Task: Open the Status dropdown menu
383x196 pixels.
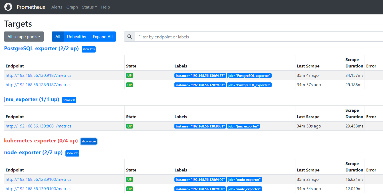Action: click(x=89, y=7)
